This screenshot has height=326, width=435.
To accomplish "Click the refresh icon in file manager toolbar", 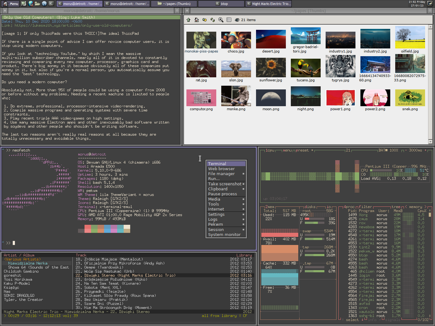I will [x=213, y=20].
